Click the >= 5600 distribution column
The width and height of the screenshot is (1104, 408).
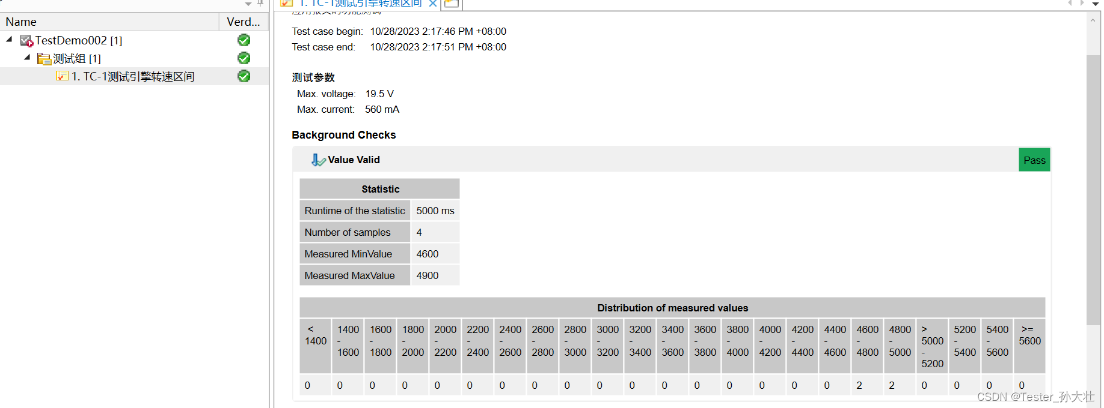pyautogui.click(x=1029, y=346)
